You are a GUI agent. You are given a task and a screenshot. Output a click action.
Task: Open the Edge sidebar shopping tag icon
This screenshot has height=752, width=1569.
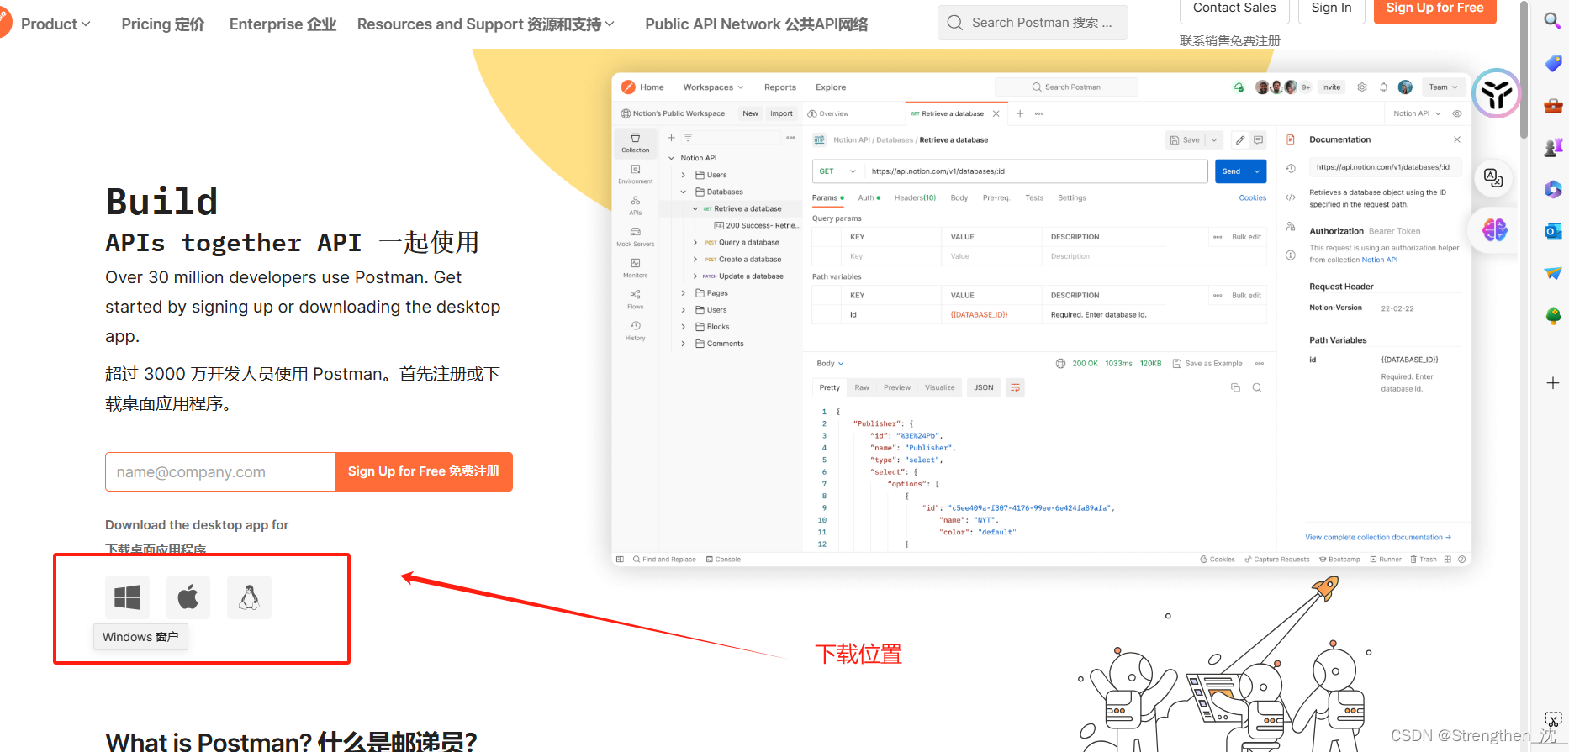[x=1553, y=63]
